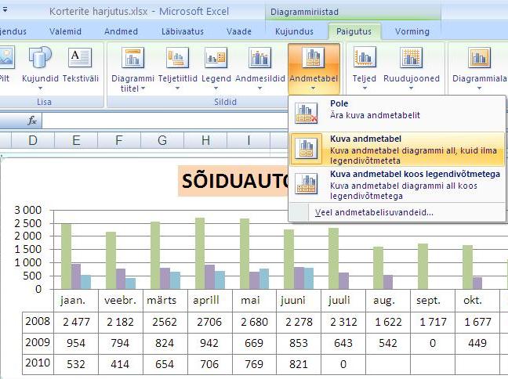This screenshot has height=379, width=508.
Task: Click the Ruudujooned gridlines icon
Action: point(411,57)
